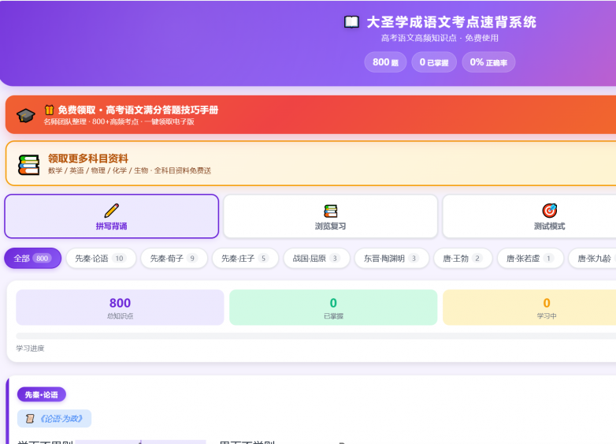
Task: Click the 0 已掌握 header stat pill
Action: coord(434,62)
